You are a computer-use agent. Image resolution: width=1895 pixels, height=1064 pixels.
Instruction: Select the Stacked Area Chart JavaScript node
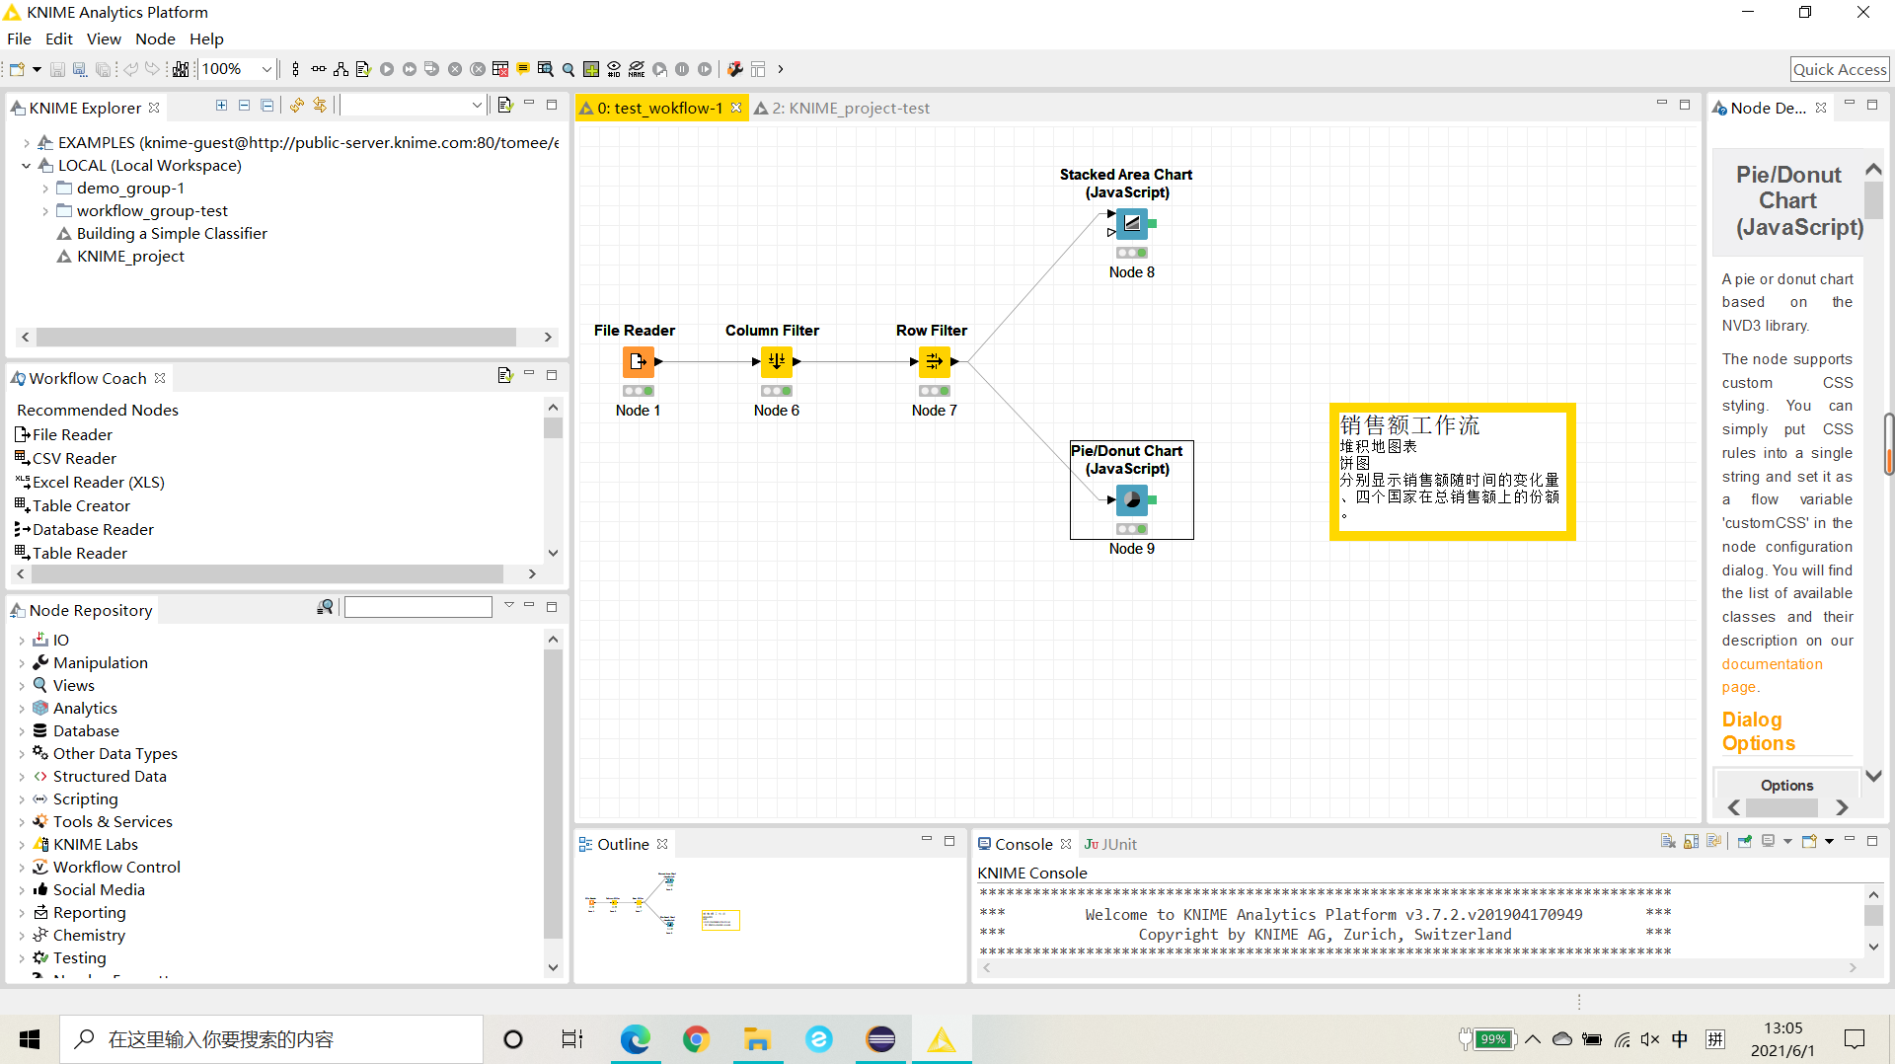tap(1132, 223)
